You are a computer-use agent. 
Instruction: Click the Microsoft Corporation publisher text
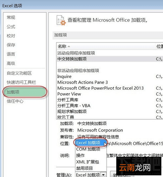(x=100, y=130)
